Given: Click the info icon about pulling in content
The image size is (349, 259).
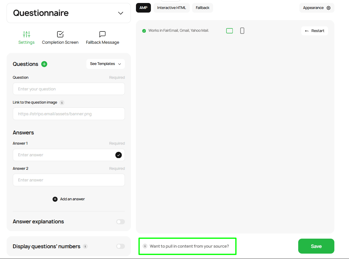Looking at the screenshot, I should point(145,246).
